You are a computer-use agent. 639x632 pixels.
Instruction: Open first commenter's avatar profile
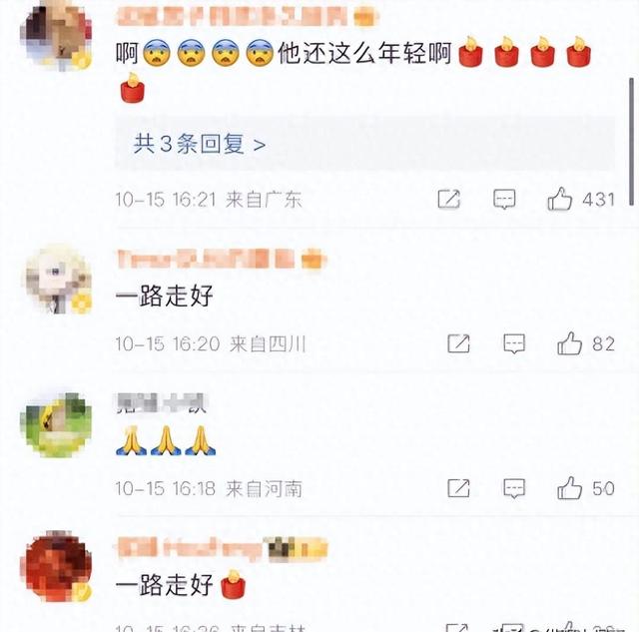pyautogui.click(x=57, y=37)
